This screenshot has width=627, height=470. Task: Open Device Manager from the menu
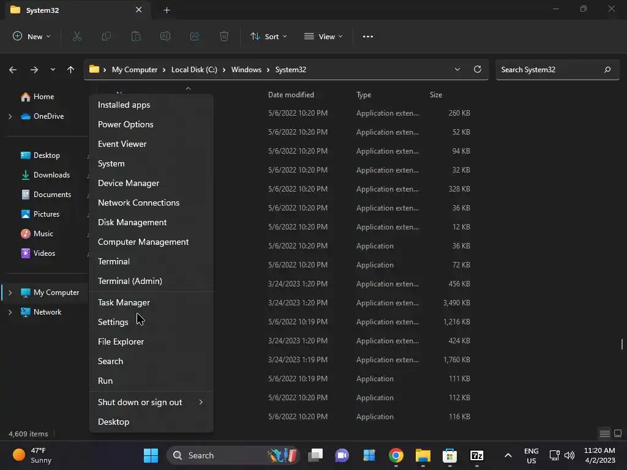click(x=151, y=183)
